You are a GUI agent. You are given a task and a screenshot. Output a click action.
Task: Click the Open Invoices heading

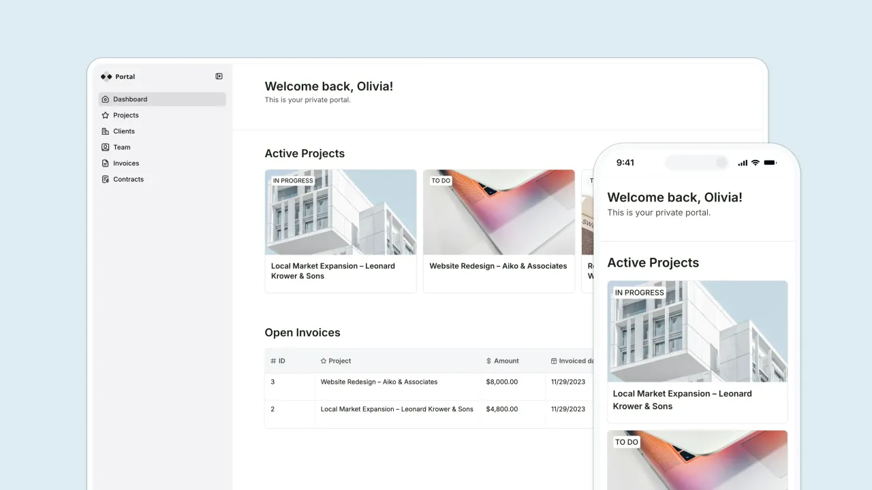[x=302, y=333]
